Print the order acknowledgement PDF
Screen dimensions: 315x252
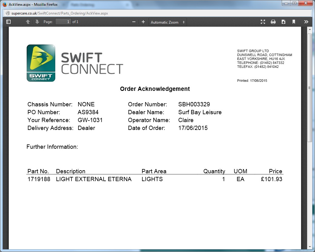tap(273, 22)
